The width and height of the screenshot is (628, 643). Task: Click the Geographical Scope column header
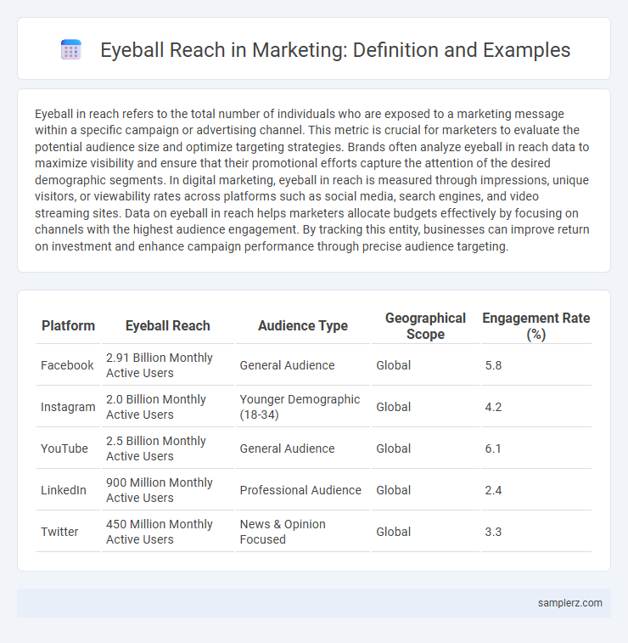pyautogui.click(x=425, y=326)
